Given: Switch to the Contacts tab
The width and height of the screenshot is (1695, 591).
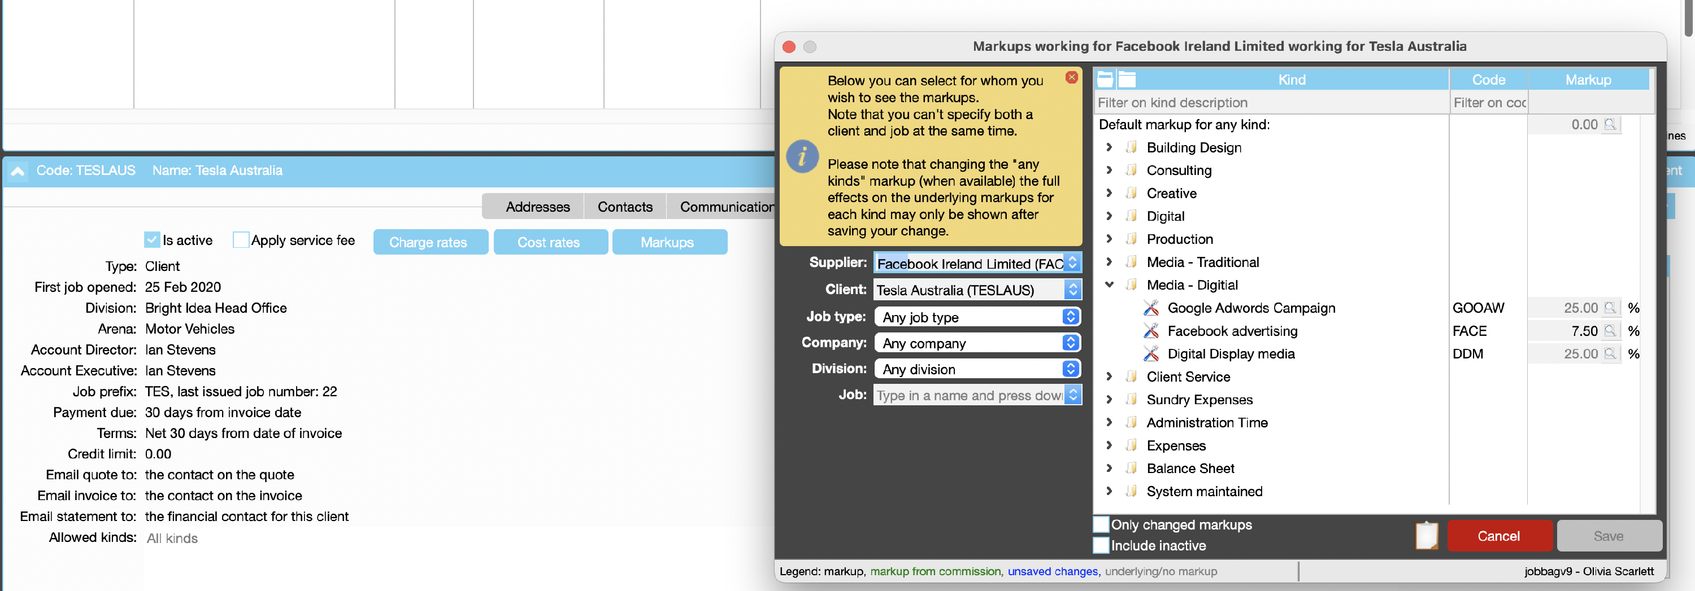Looking at the screenshot, I should 624,207.
